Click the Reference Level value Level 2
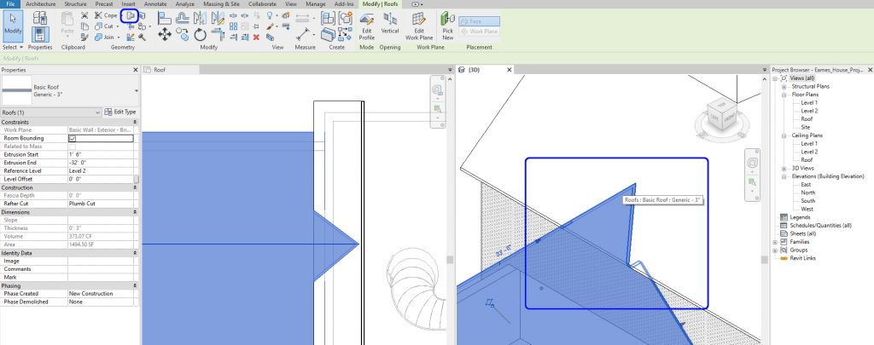874x345 pixels. 101,171
